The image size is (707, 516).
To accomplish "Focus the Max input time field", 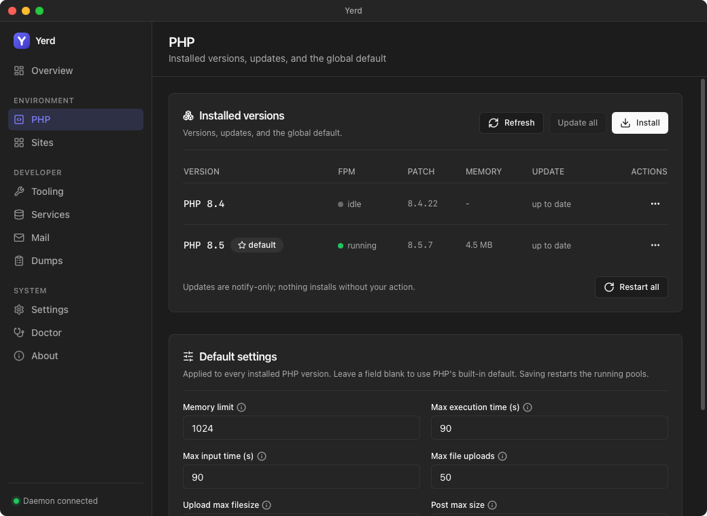I will click(x=301, y=477).
